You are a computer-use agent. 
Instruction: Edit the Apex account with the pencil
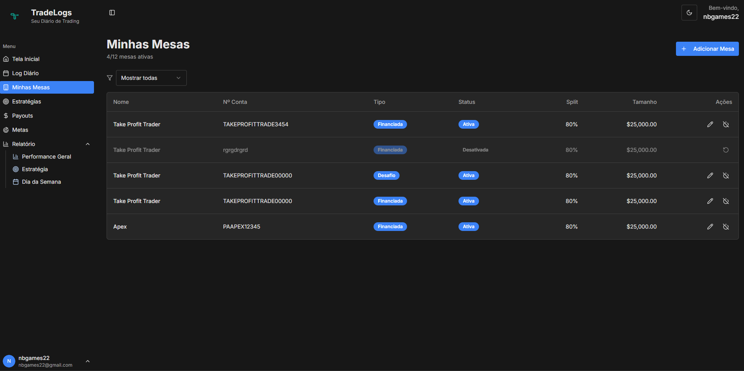pos(710,227)
